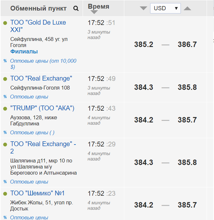This screenshot has width=214, height=220.
Task: Open the Филиалы branches link
Action: [x=24, y=51]
